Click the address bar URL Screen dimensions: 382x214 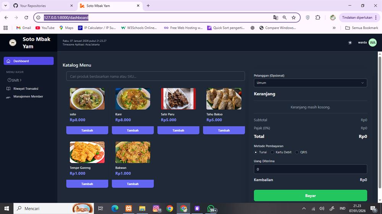tap(66, 18)
